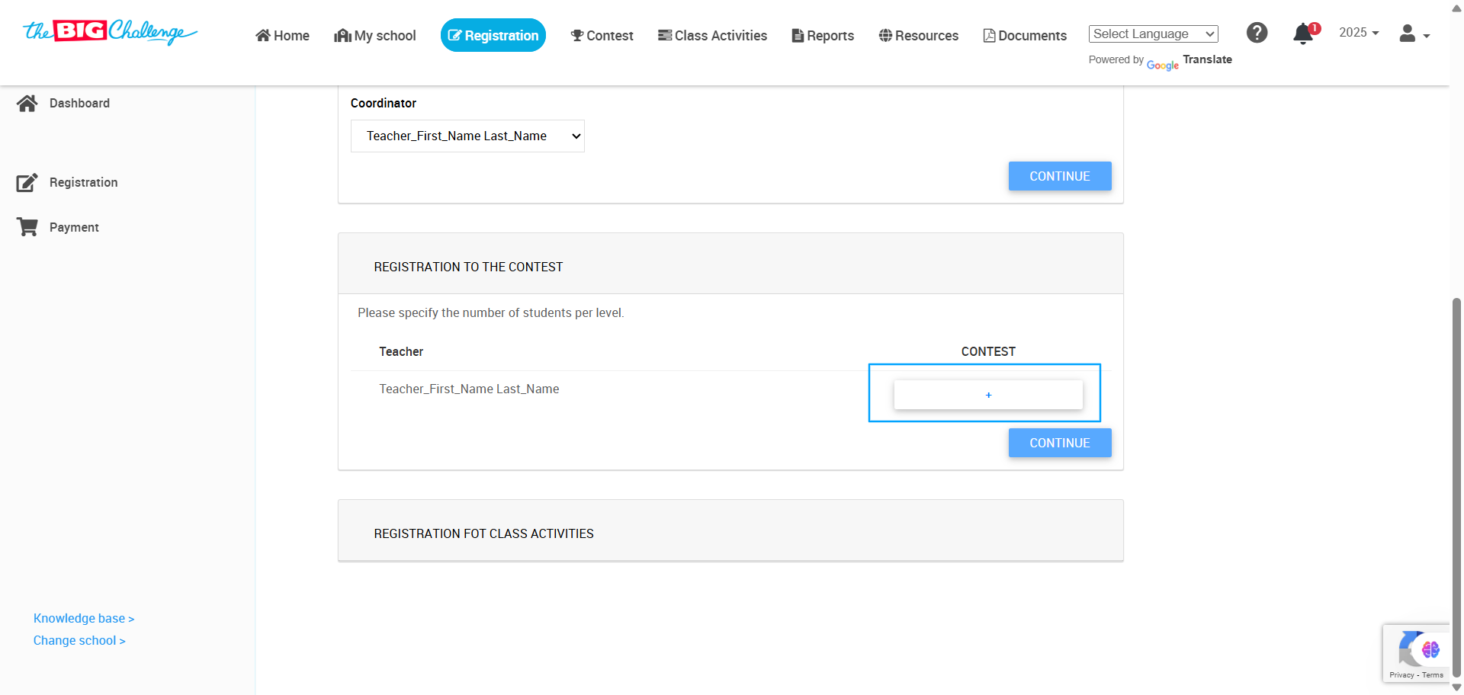Select the Registration navigation tab

(x=493, y=35)
